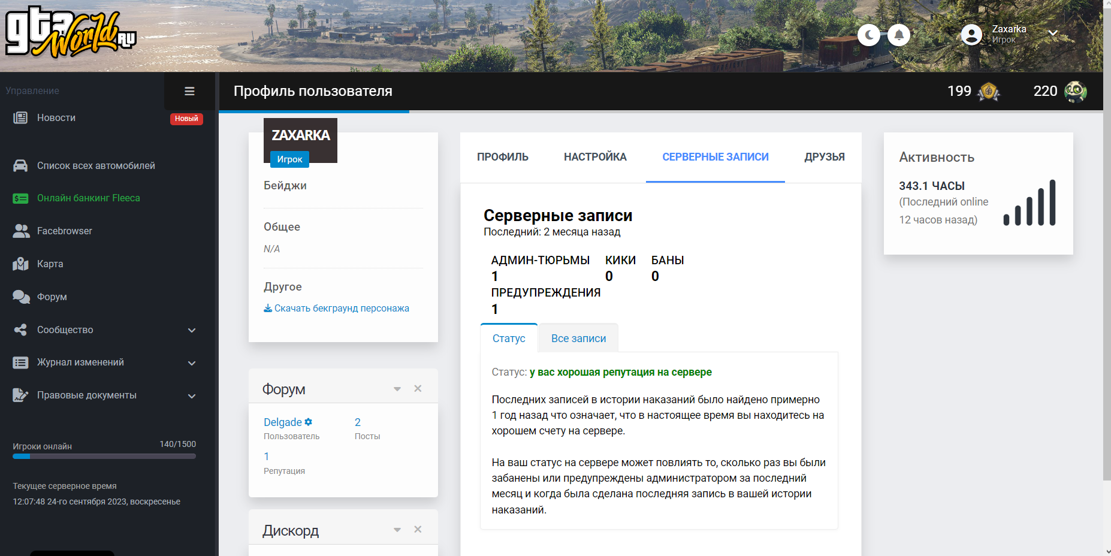This screenshot has height=556, width=1111.
Task: Download Скачать бекграунд персонажа link
Action: pos(342,308)
